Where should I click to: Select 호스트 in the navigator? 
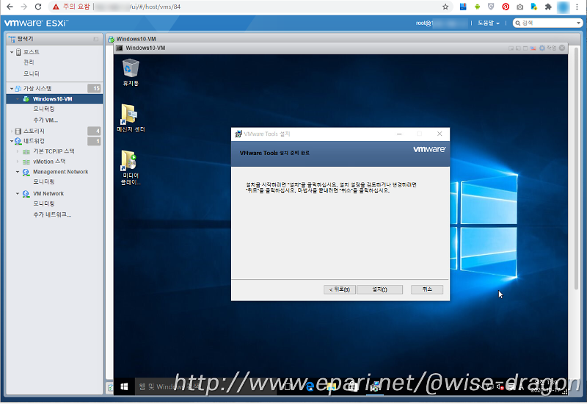[x=32, y=51]
